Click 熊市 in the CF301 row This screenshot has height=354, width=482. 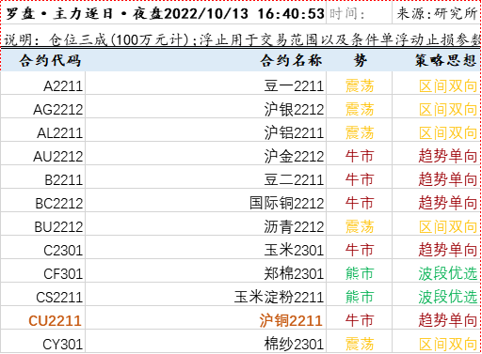click(x=360, y=273)
